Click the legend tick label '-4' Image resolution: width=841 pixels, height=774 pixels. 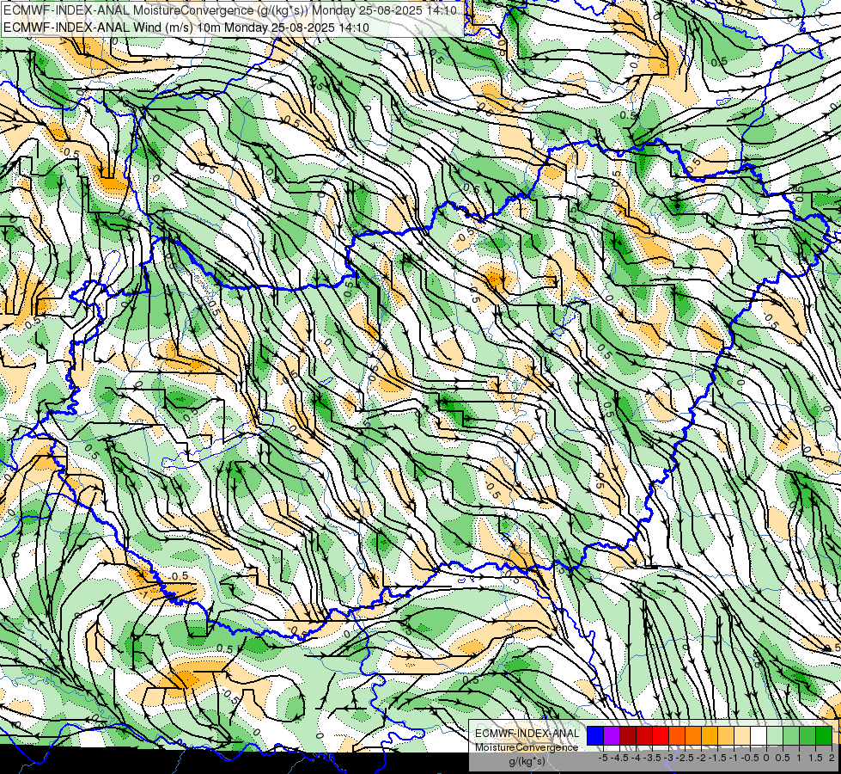click(636, 758)
